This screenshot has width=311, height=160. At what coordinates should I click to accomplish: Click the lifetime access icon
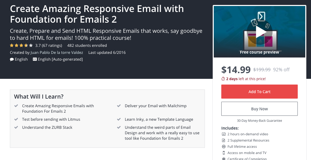coord(224,146)
